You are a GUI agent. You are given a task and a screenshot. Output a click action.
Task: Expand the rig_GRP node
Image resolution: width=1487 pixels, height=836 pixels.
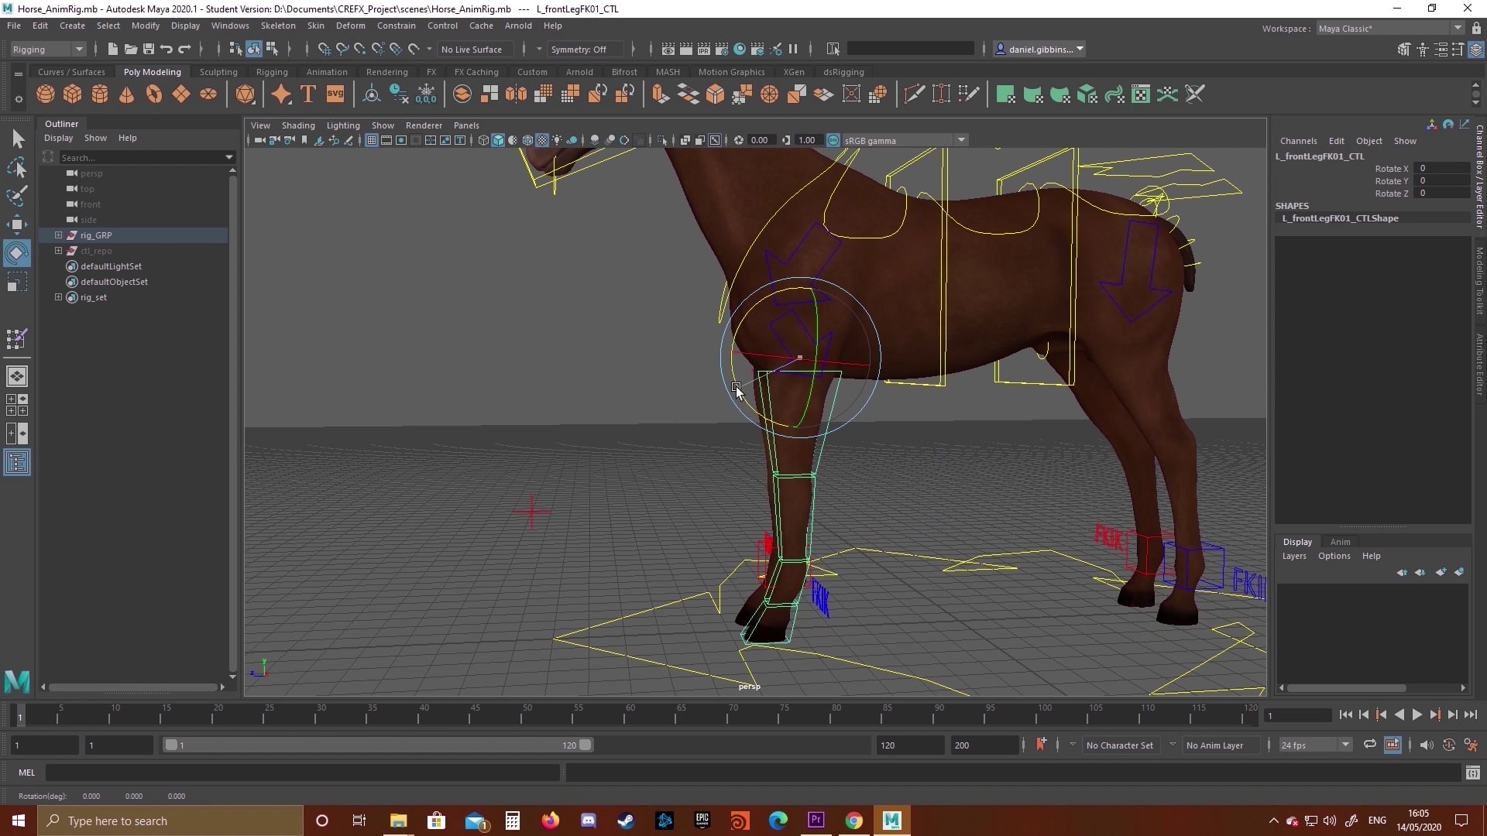pos(58,235)
